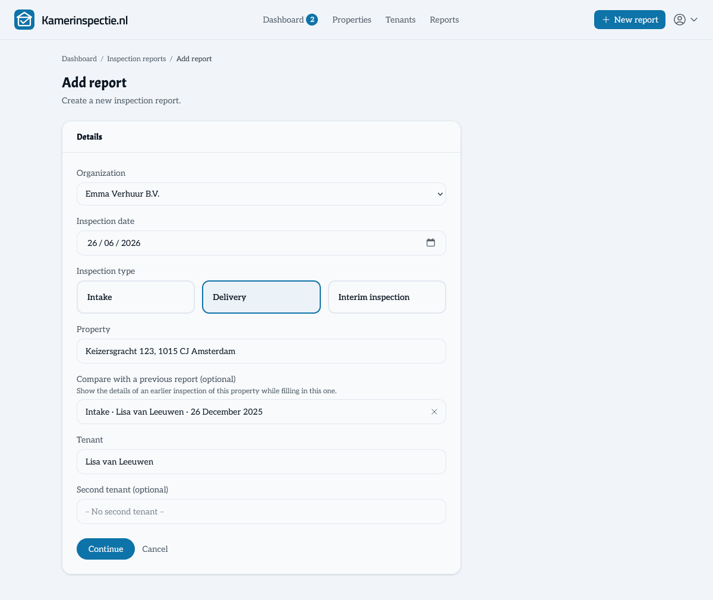Select the Delivery inspection type
Screen dimensions: 713x600
(x=261, y=297)
